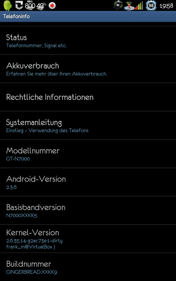Tap the Kernel-Version row
Screen dimensions: 176x281
[88, 239]
